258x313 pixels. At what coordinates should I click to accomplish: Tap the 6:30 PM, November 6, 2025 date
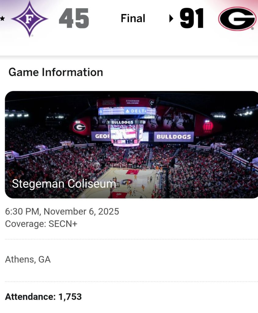point(62,212)
